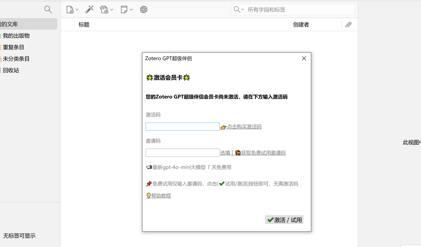Sort by the 标题 column header

[x=84, y=25]
